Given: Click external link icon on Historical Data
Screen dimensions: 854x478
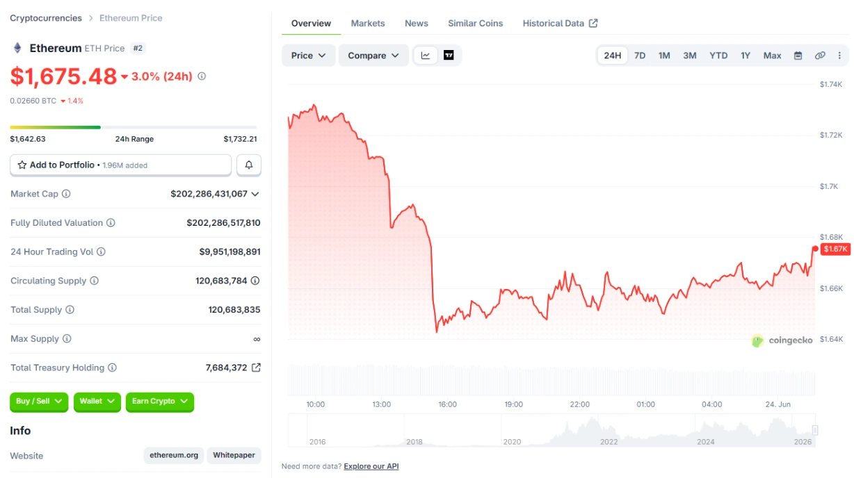Looking at the screenshot, I should 593,23.
